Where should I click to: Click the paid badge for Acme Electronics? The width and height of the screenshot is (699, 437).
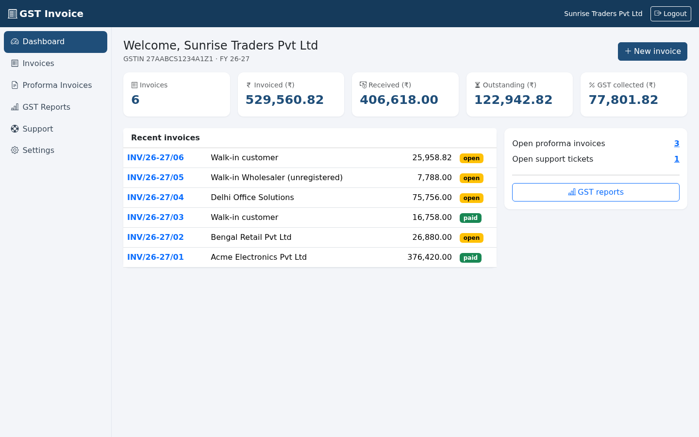pos(470,258)
